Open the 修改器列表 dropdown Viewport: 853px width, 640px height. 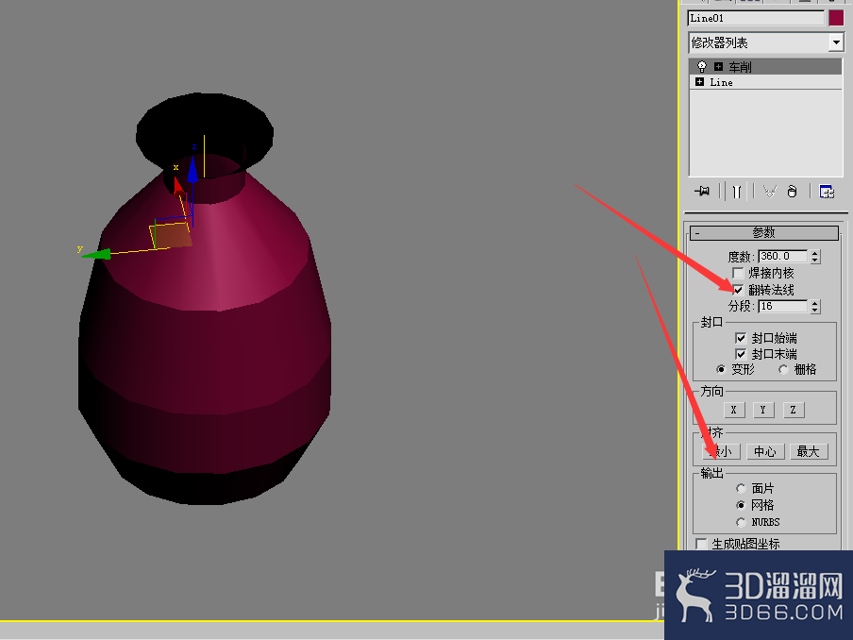click(x=836, y=42)
